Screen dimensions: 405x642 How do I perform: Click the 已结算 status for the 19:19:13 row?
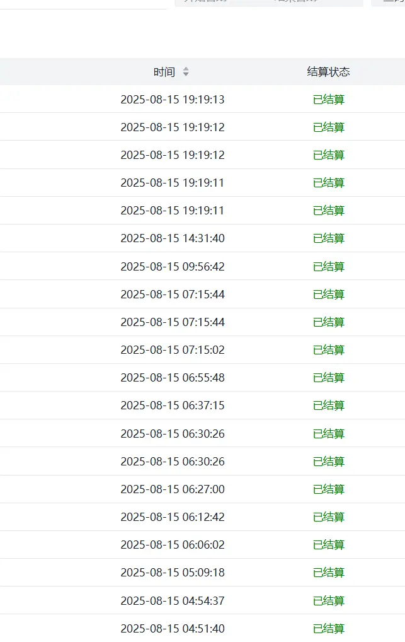point(329,100)
